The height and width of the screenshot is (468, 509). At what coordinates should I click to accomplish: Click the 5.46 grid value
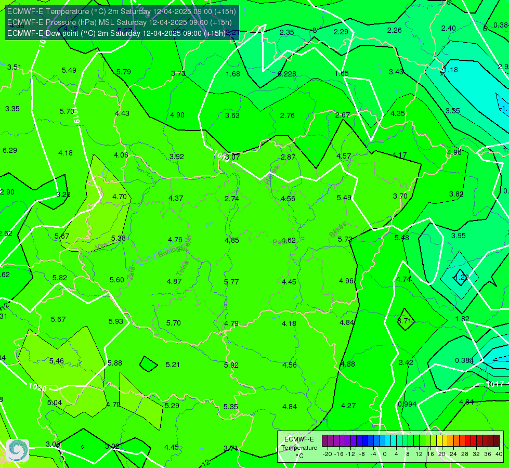57,361
